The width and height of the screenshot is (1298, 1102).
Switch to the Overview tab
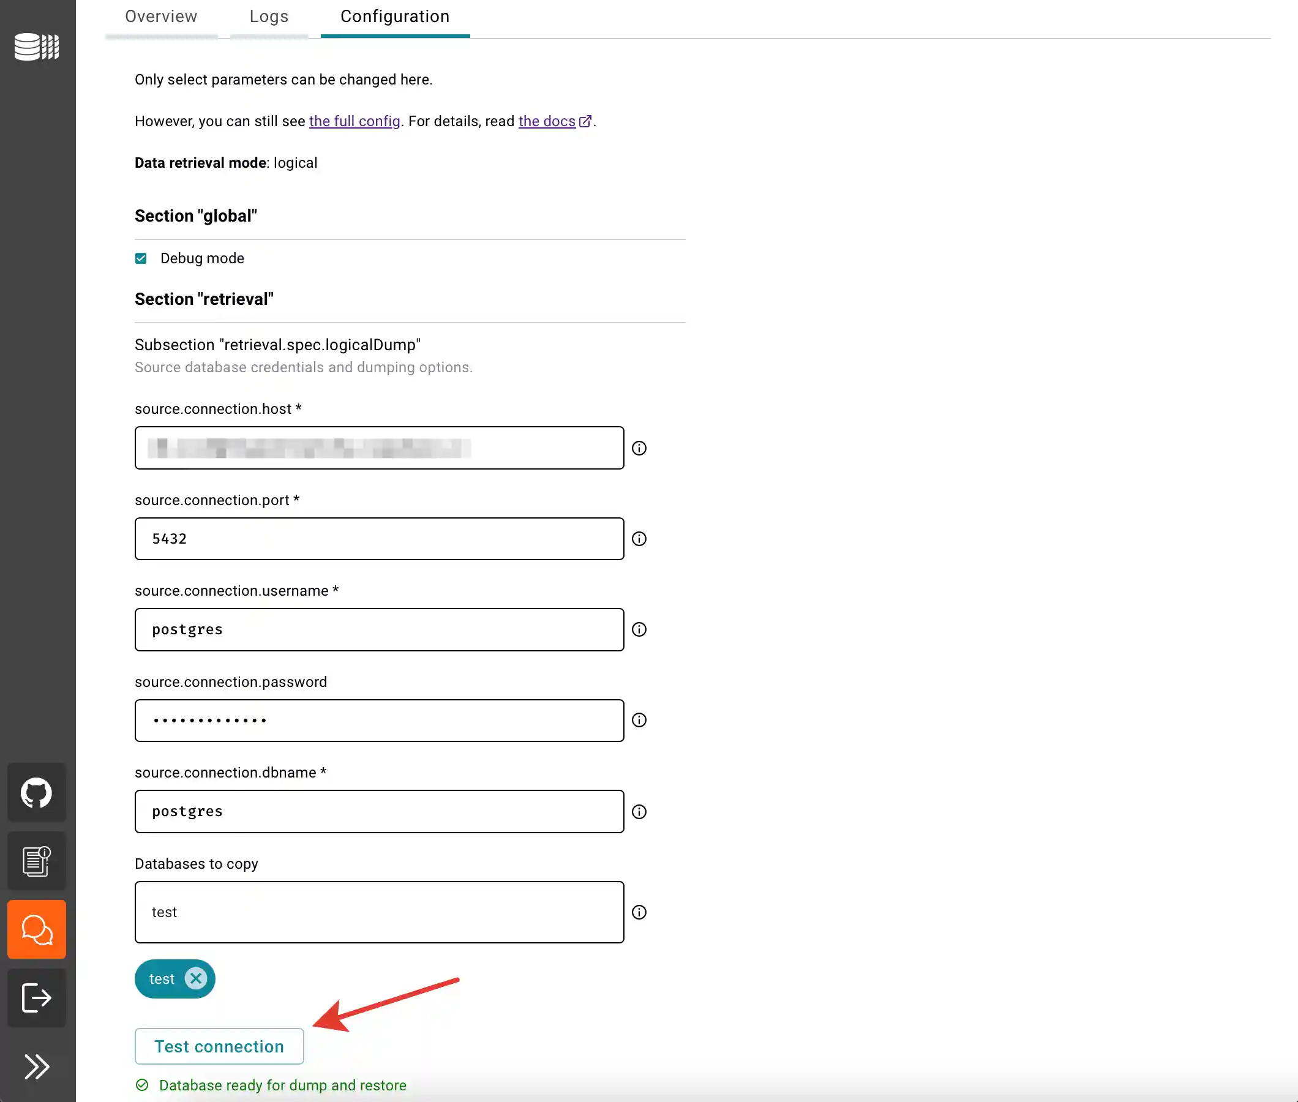coord(161,17)
